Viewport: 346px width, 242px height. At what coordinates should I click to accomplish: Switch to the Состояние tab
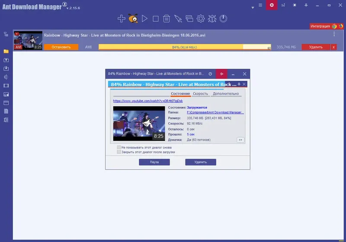[x=180, y=94]
